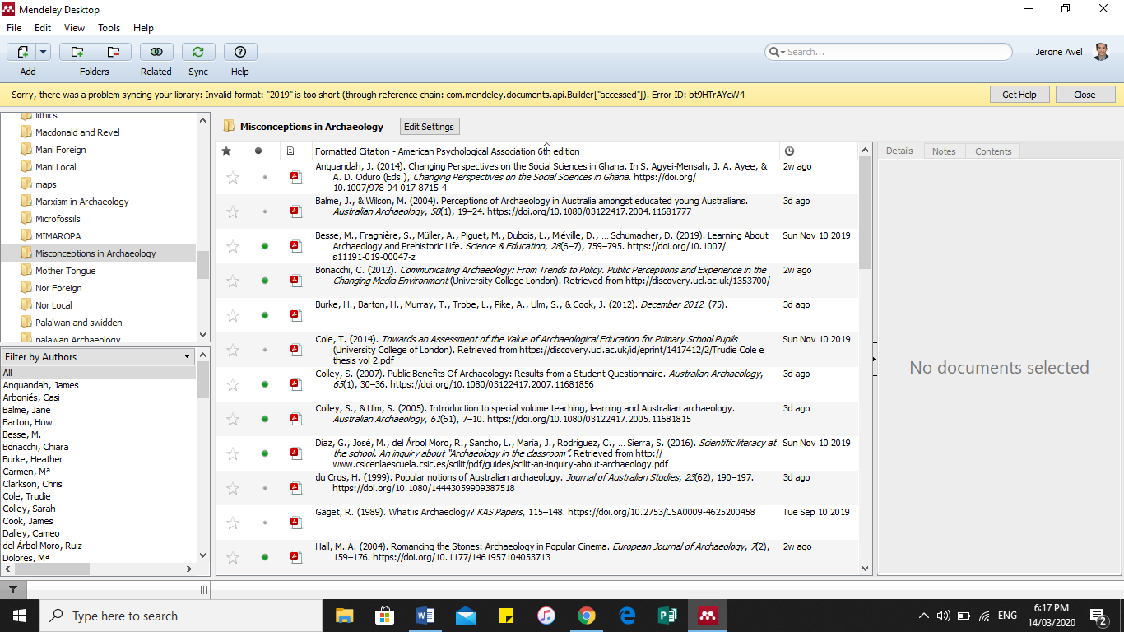Switch to the Notes tab
The image size is (1124, 632).
pyautogui.click(x=943, y=151)
